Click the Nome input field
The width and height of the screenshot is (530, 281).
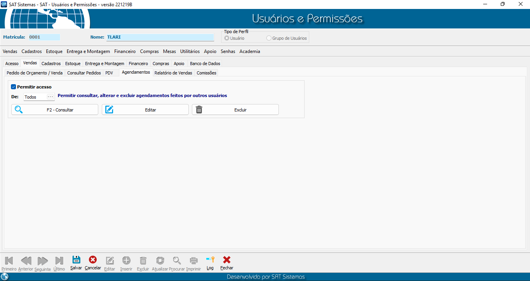click(160, 37)
